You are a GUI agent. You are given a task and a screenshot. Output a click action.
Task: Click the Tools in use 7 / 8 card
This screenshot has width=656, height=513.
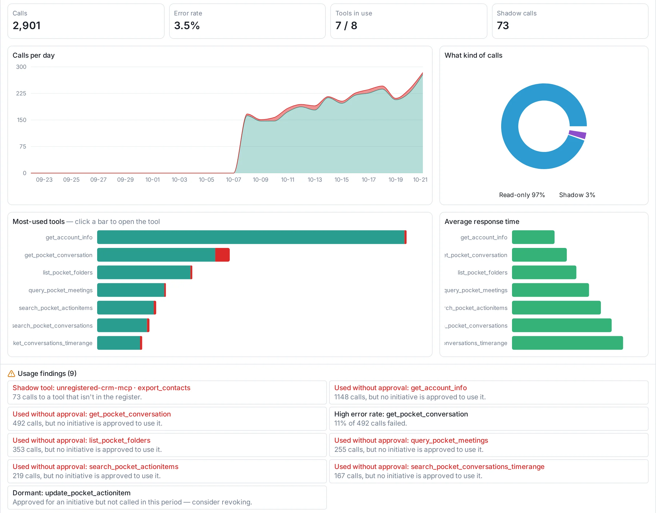[409, 21]
